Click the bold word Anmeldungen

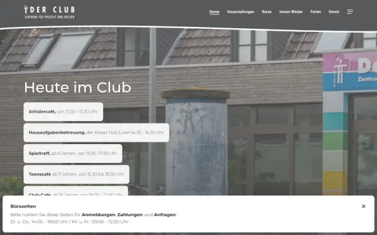(x=99, y=214)
